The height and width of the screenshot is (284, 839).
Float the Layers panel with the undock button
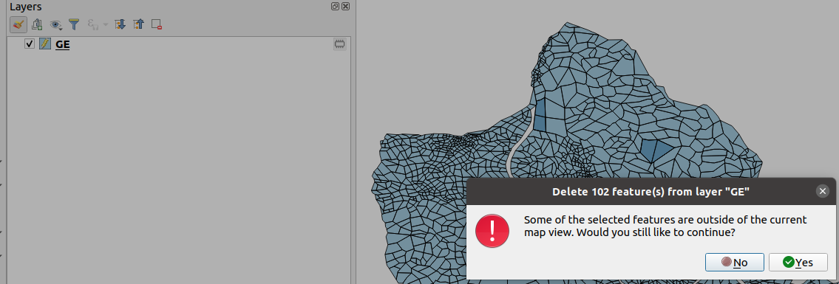pos(335,7)
